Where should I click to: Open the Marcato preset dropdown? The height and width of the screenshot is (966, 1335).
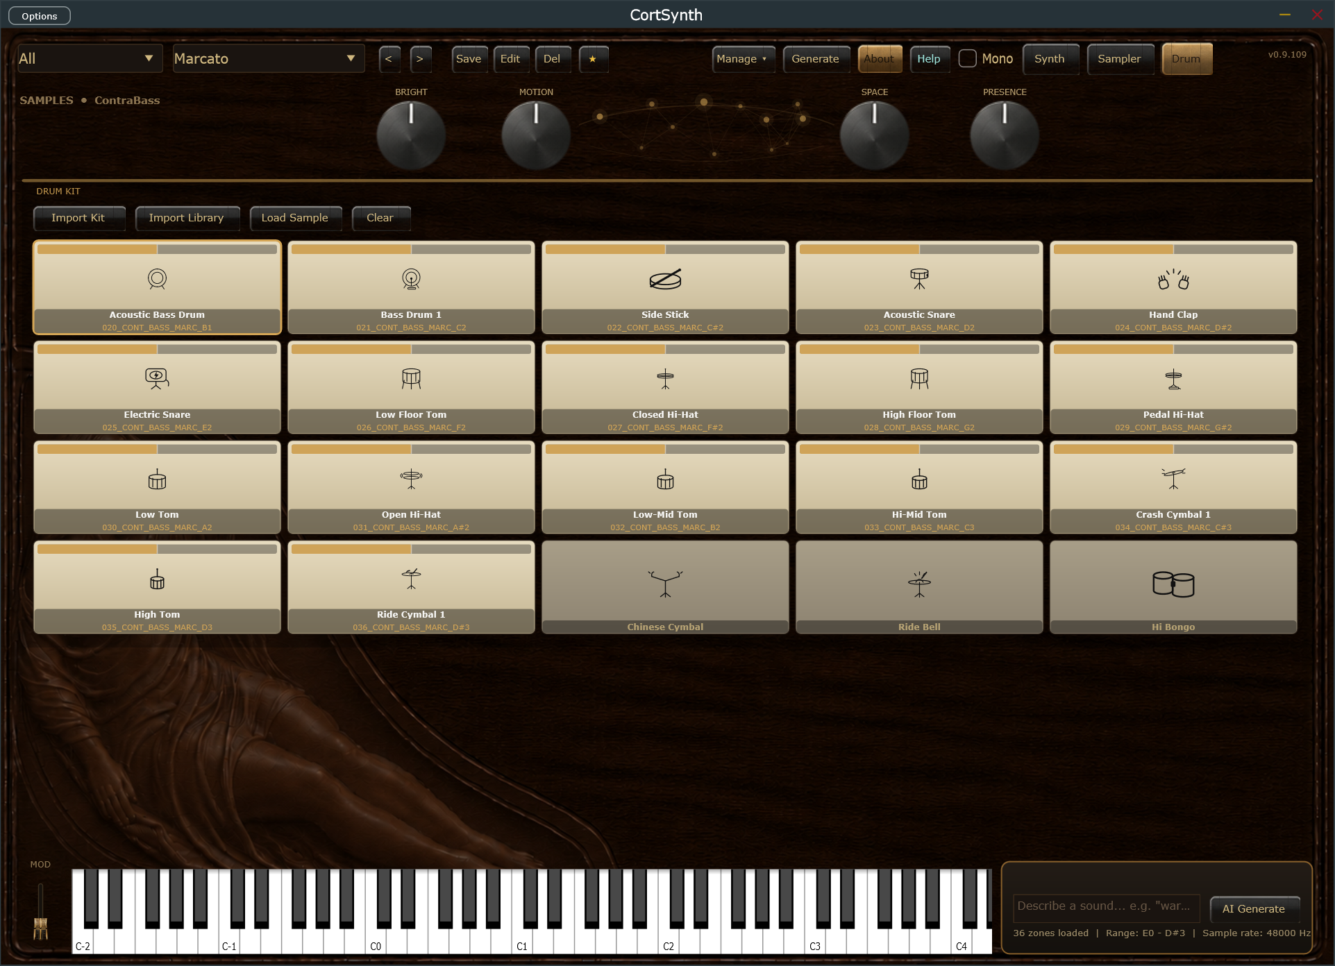click(x=267, y=59)
